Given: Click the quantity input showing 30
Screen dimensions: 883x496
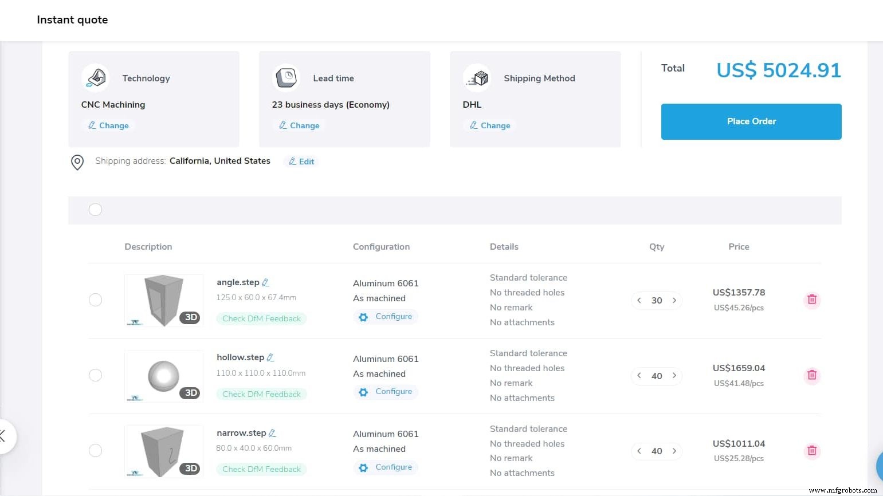Looking at the screenshot, I should point(657,300).
